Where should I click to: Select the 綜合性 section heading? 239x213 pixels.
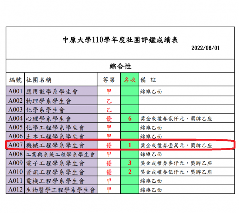click(x=120, y=66)
